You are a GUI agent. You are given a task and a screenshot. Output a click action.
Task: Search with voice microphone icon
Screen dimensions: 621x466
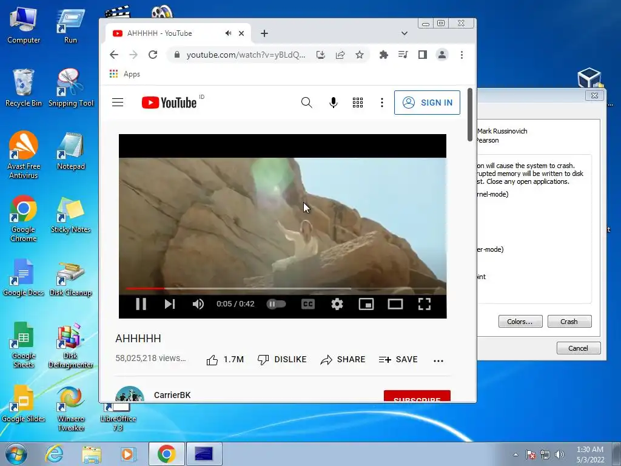tap(334, 103)
